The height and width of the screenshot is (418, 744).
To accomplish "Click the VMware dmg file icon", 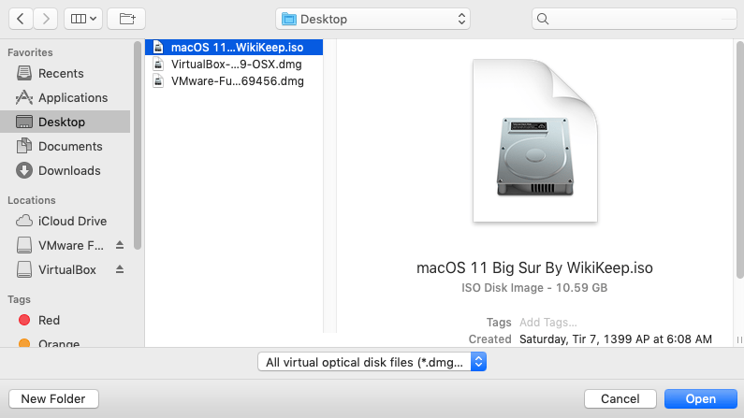I will 158,81.
